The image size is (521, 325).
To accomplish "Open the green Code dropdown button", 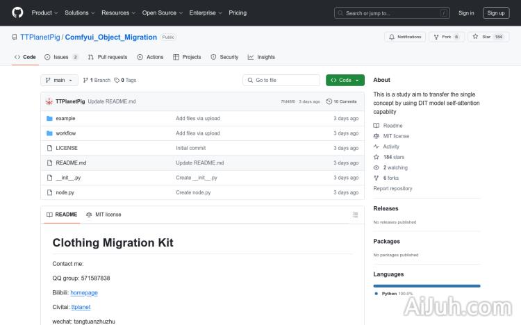I will [x=345, y=80].
